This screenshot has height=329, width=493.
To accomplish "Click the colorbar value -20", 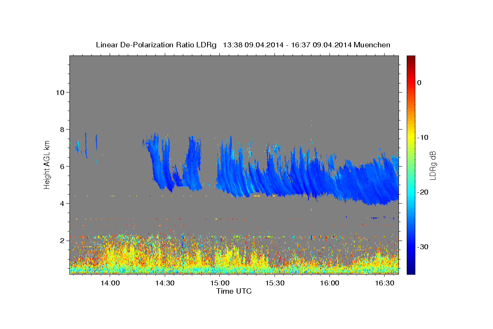I will [423, 192].
